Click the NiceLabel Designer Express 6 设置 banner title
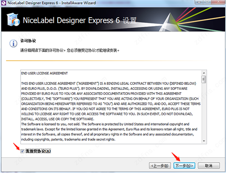The width and height of the screenshot is (226, 173). point(80,20)
